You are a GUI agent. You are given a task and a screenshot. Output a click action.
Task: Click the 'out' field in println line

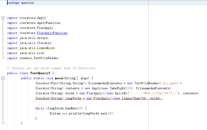click(65, 113)
